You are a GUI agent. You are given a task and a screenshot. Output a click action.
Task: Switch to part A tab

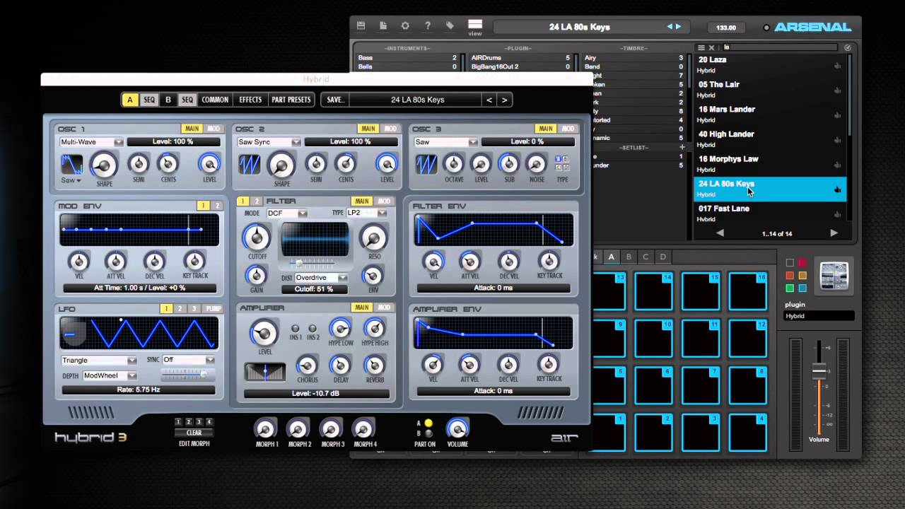129,100
